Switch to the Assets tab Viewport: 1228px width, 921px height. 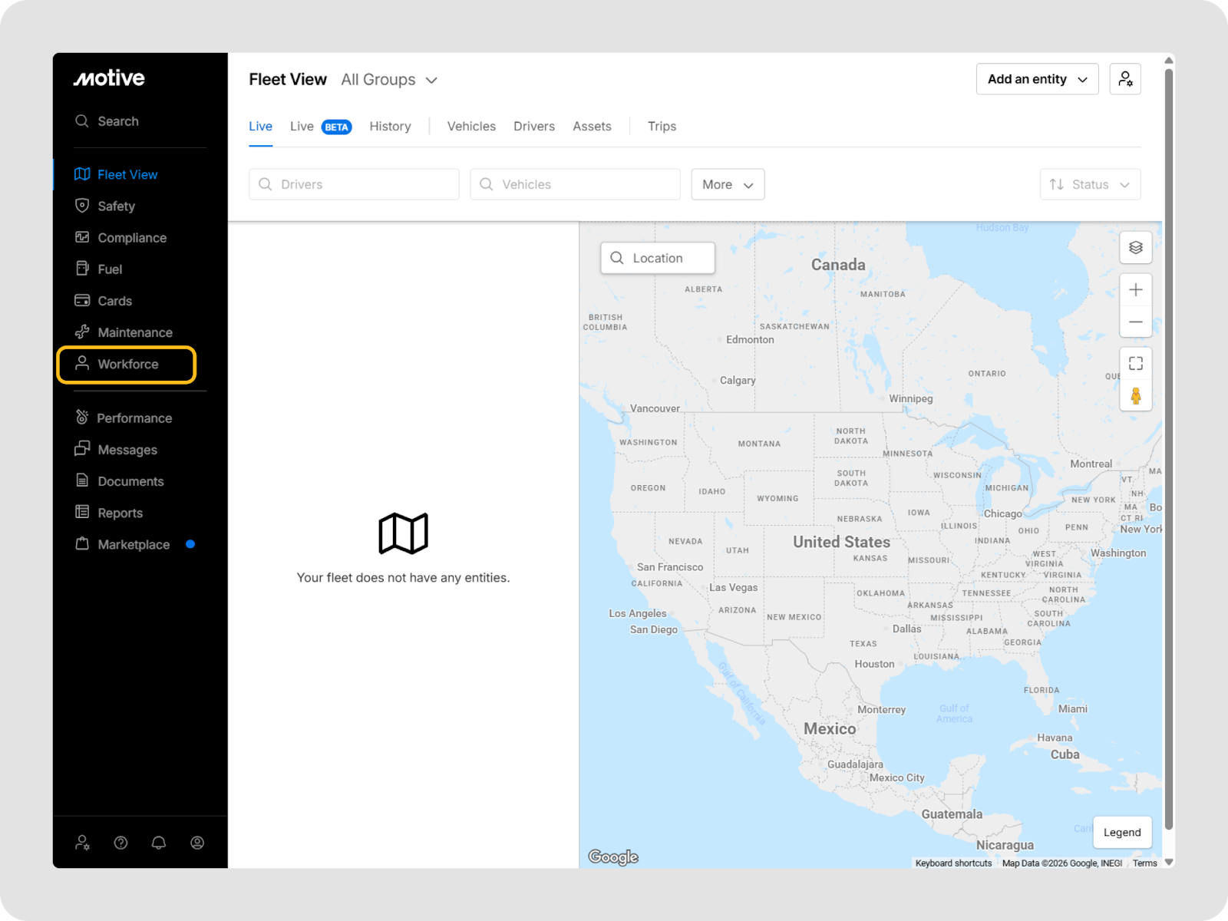(592, 127)
